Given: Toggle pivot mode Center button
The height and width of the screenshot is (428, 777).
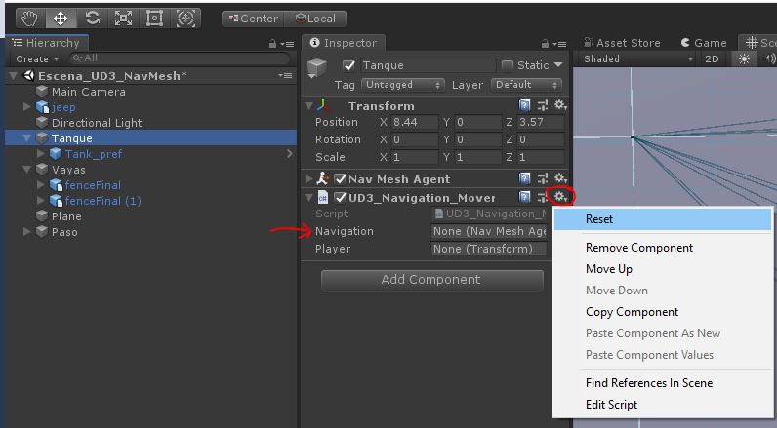Looking at the screenshot, I should point(253,19).
